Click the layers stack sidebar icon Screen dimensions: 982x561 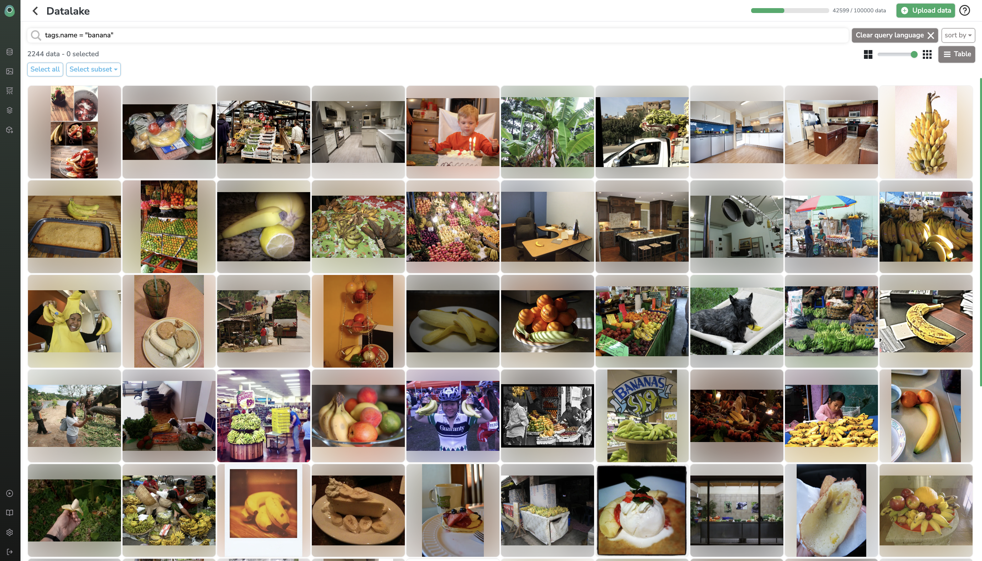click(x=10, y=110)
